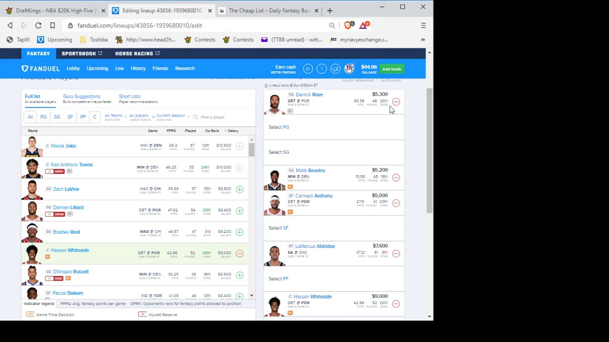Sort by Op Rank column header
The image size is (609, 342).
pos(212,131)
